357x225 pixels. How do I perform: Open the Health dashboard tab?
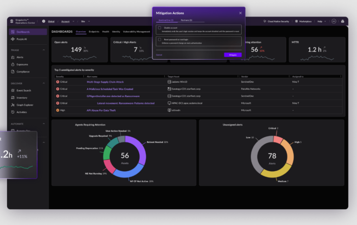(106, 32)
